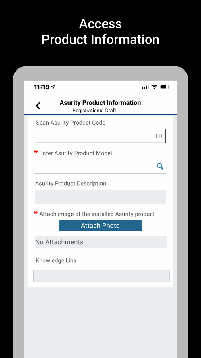201x358 pixels.
Task: Tap the cellular signal bars icon
Action: (145, 87)
